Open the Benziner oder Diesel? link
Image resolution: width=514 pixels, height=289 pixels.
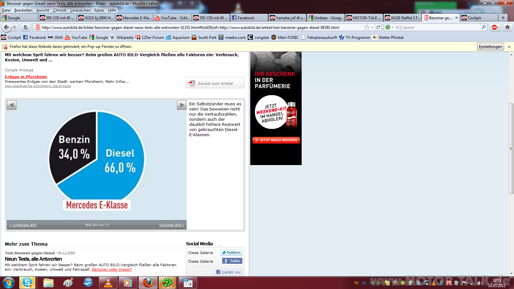[112, 269]
